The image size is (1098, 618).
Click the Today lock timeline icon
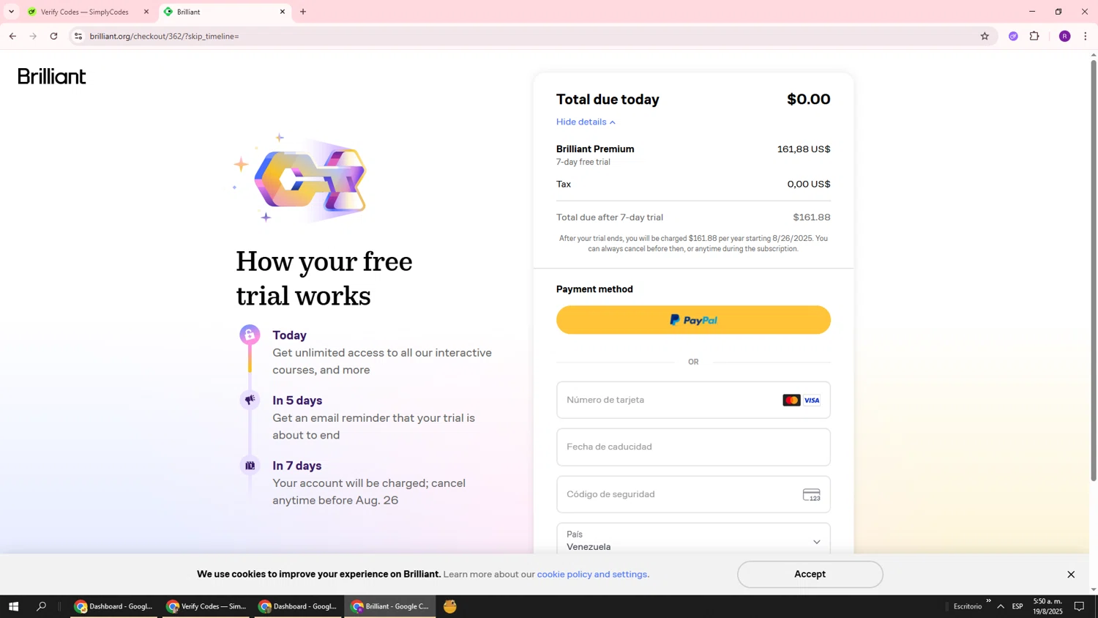coord(250,335)
